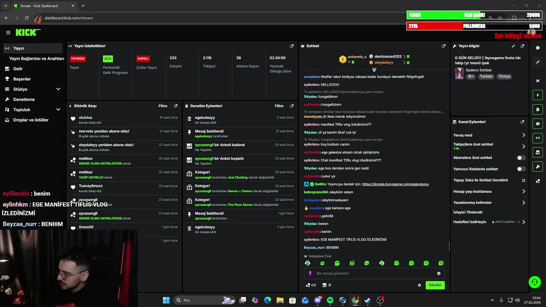
Task: Open Takipçilere özel sohbet options
Action: click(x=489, y=146)
